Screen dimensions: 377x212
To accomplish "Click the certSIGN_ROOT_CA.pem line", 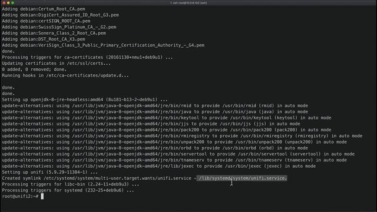I will coord(46,21).
